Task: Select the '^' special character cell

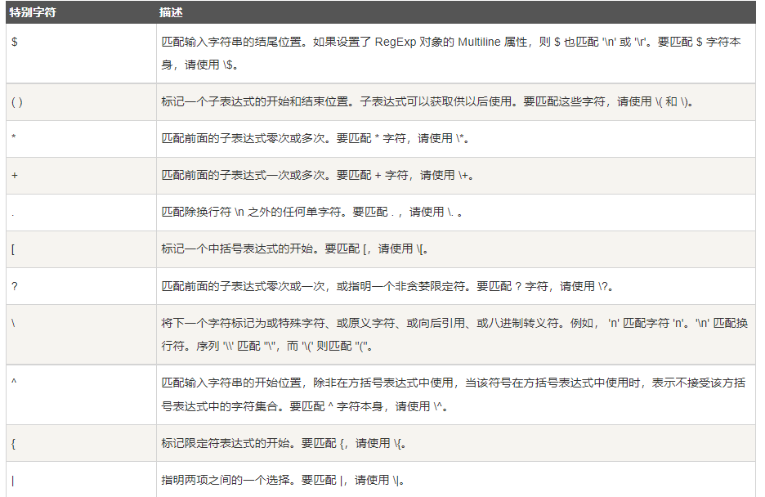Action: click(x=81, y=394)
